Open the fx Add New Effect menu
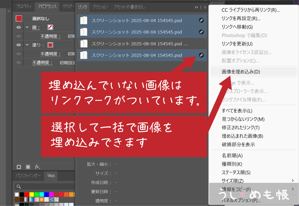Screen dimensions: 299x206 37,167
